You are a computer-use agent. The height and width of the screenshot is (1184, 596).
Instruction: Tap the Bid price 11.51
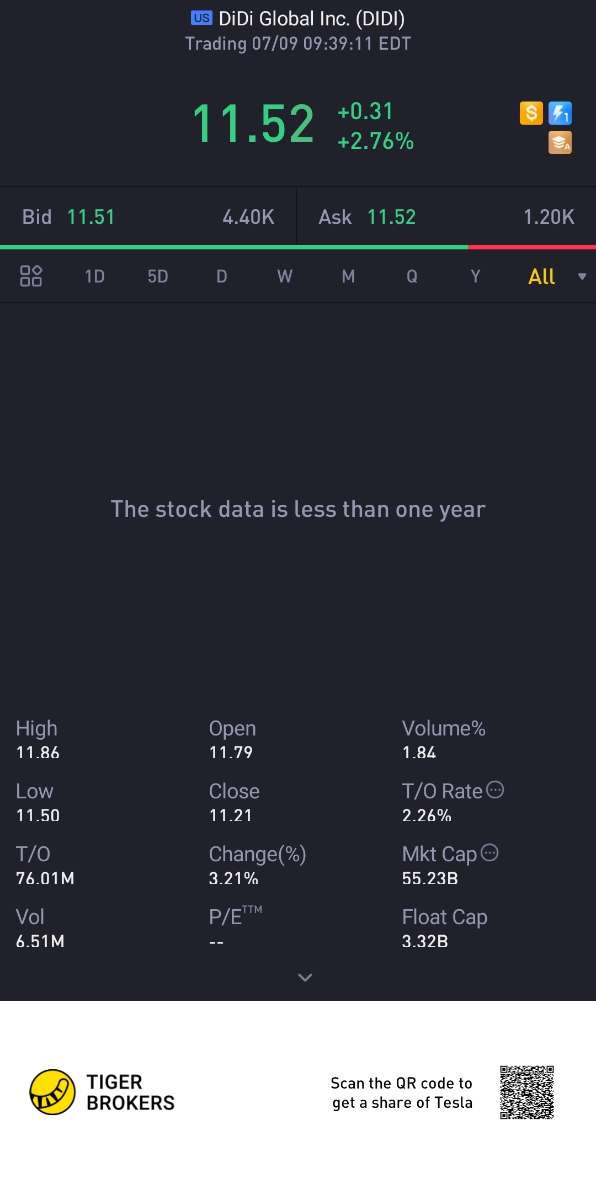pyautogui.click(x=91, y=217)
